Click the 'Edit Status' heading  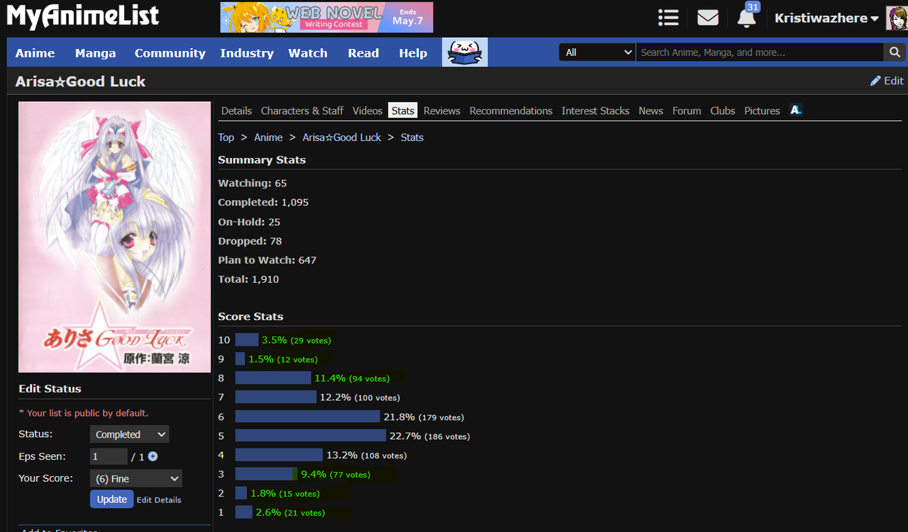(x=50, y=388)
